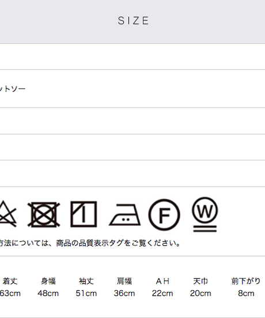Select the 36cm shoulder width value

124,293
